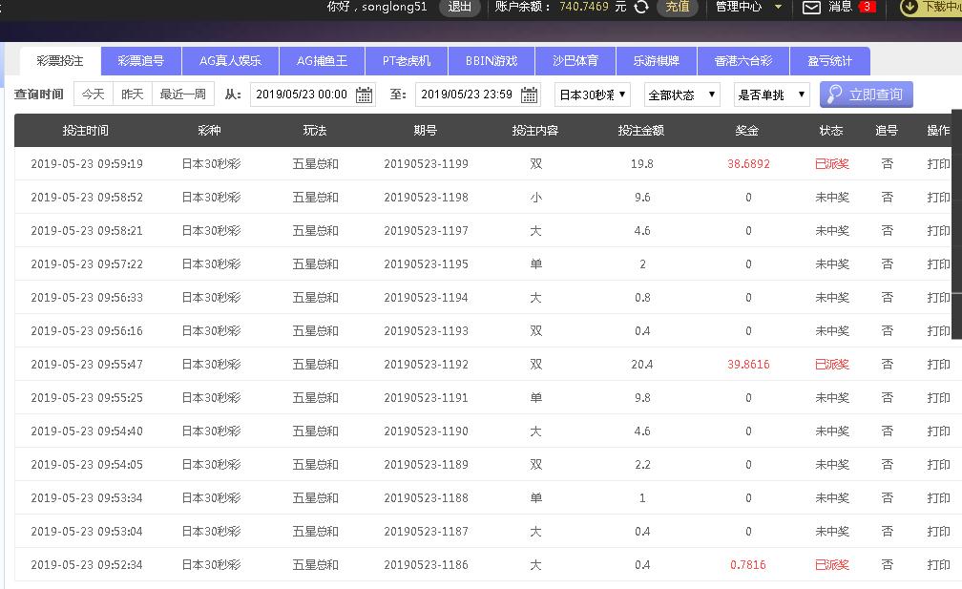Click the 充值 recharge button
This screenshot has height=589, width=962.
click(x=678, y=7)
